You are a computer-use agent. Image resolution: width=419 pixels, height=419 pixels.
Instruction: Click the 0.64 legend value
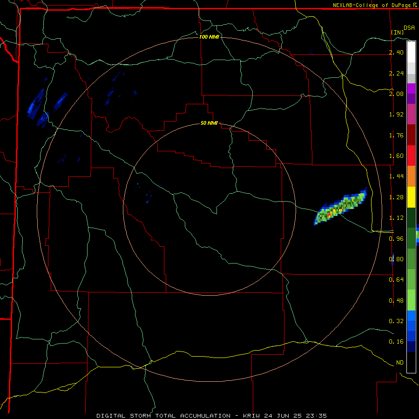pyautogui.click(x=396, y=280)
